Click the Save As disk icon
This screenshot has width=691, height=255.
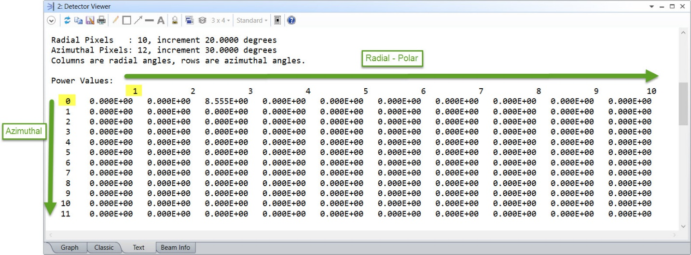click(x=90, y=20)
